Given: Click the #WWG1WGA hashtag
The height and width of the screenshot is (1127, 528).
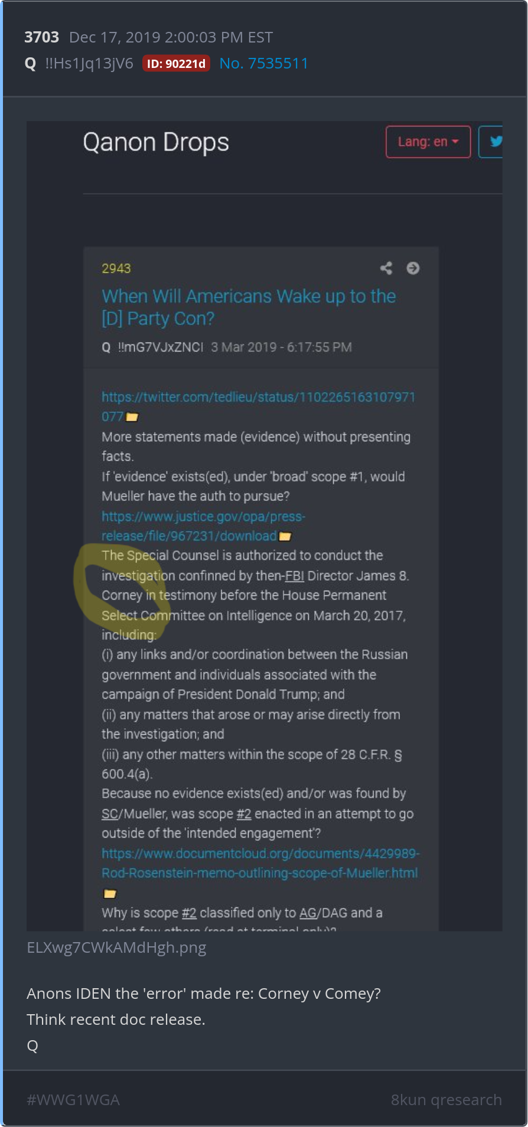Looking at the screenshot, I should click(73, 1100).
